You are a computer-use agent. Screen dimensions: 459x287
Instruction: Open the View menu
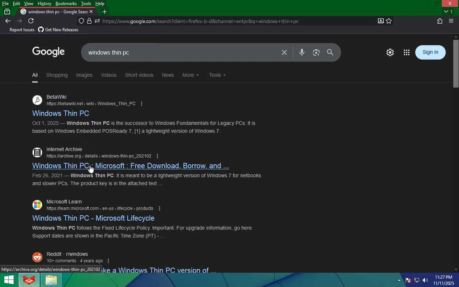[x=29, y=4]
